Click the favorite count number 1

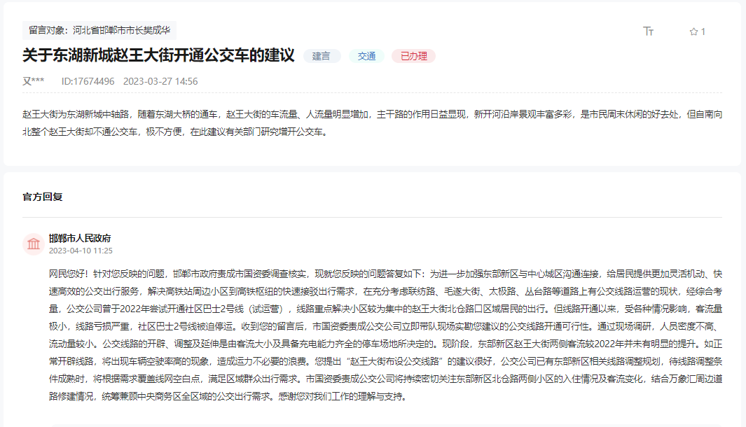coord(703,32)
